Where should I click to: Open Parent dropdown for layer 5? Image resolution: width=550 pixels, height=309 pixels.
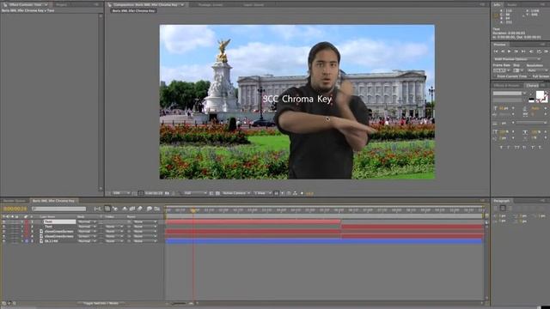[145, 241]
